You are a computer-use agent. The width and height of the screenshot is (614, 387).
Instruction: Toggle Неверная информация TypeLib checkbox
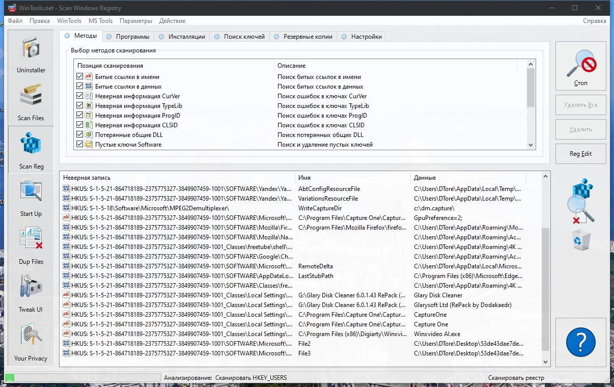pos(79,106)
